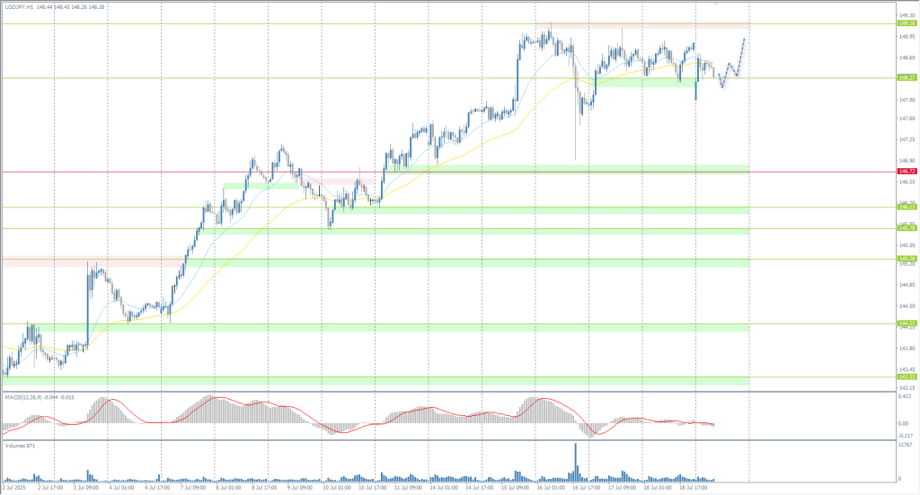
Task: Select the '10 Jul 01:00' time label
Action: (337, 488)
